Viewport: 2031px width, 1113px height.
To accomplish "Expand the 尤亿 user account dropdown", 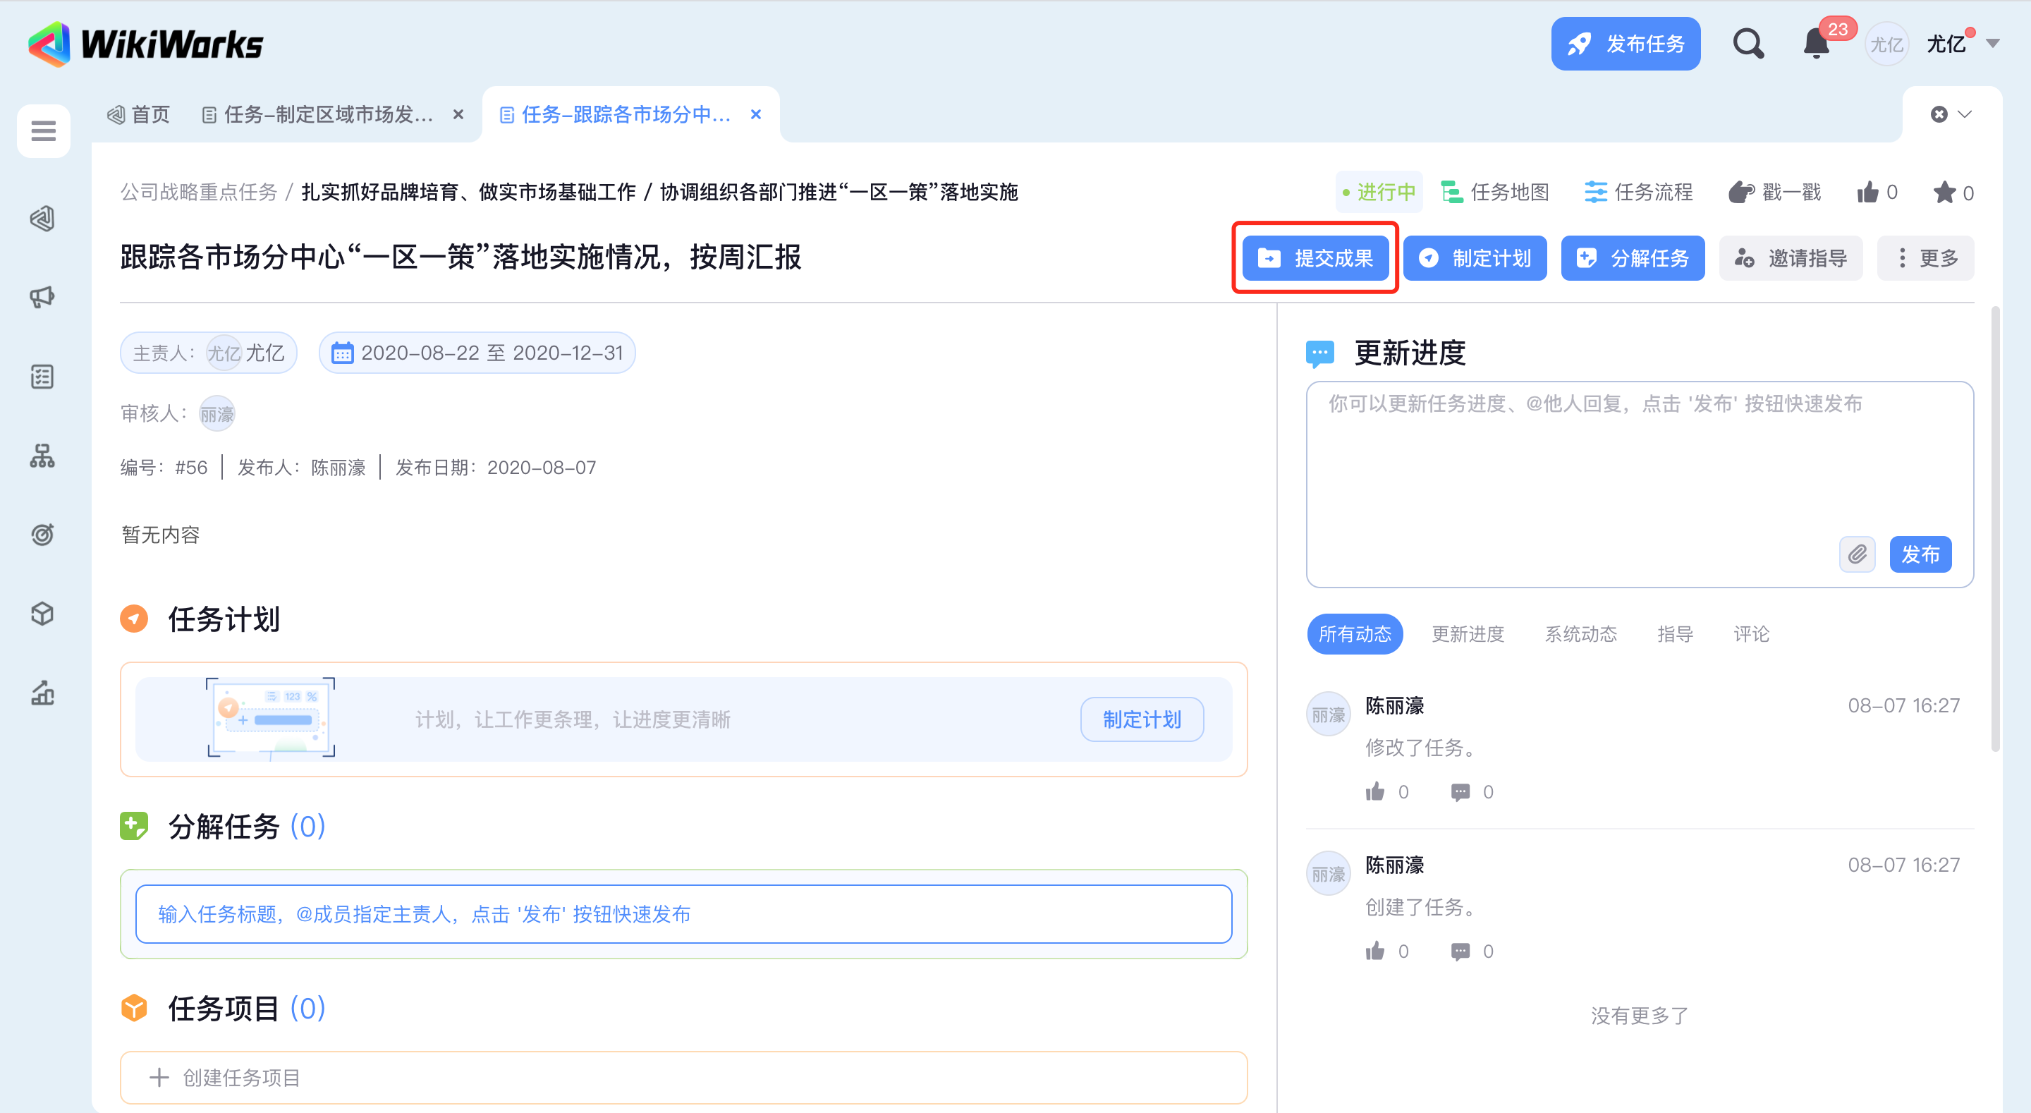I will pos(1992,44).
